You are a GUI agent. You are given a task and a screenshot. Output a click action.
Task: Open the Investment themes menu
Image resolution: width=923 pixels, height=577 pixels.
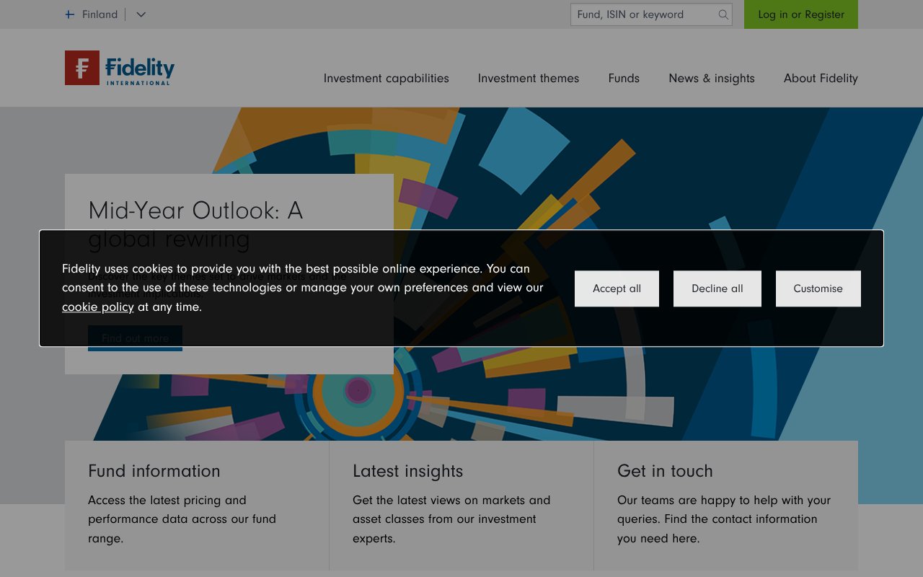[x=528, y=78]
